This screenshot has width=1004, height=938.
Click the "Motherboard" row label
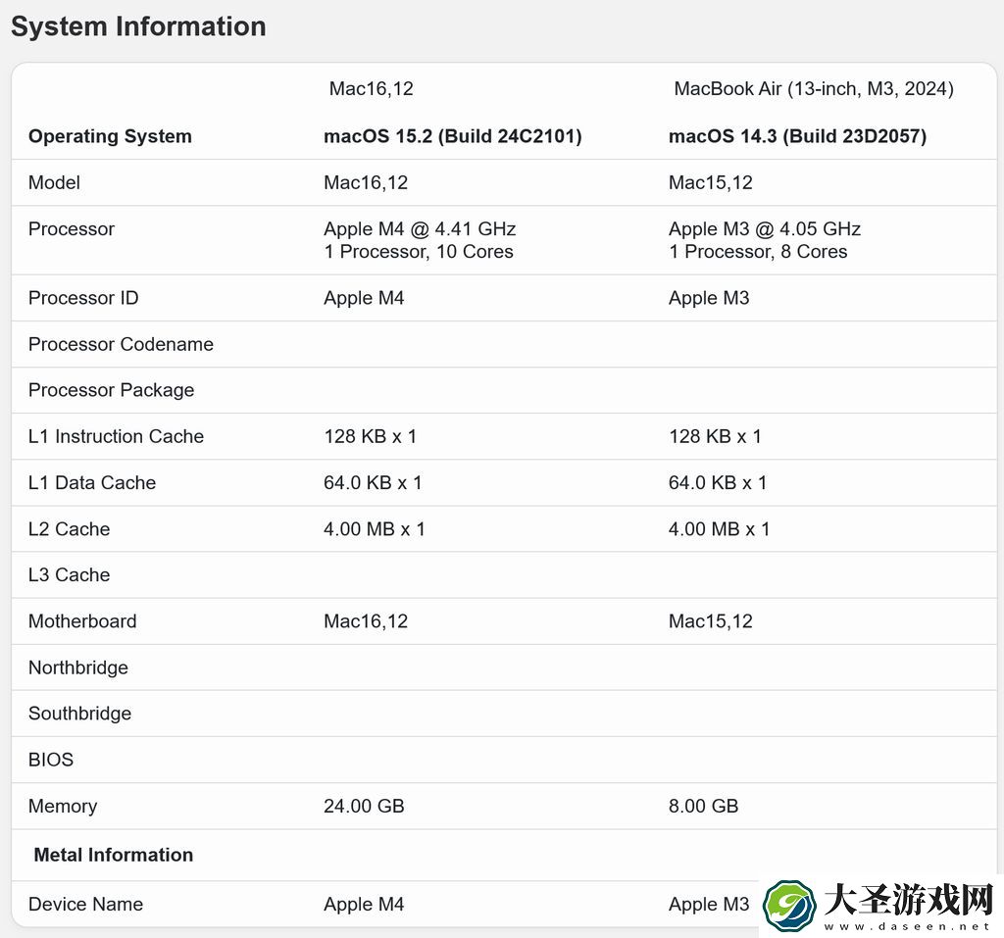pos(82,621)
